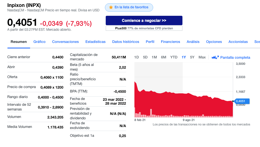This screenshot has height=147, width=260.
Task: Click Media Volumen value 1.178.435
Action: pyautogui.click(x=55, y=127)
